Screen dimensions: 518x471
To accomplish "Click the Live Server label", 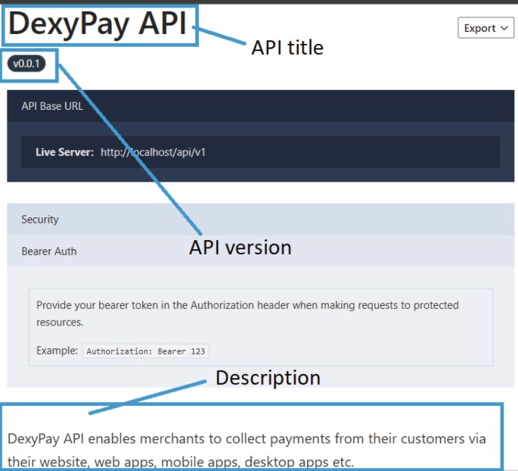I will click(64, 152).
